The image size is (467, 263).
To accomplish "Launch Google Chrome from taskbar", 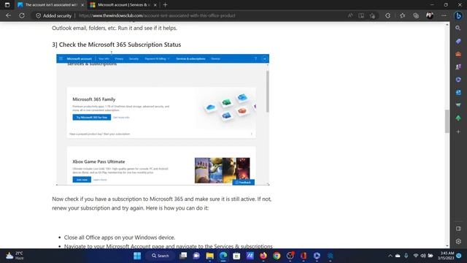I will tap(277, 256).
